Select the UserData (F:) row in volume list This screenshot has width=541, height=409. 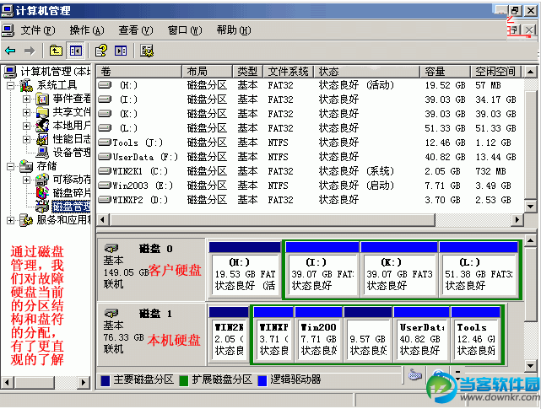coord(310,157)
